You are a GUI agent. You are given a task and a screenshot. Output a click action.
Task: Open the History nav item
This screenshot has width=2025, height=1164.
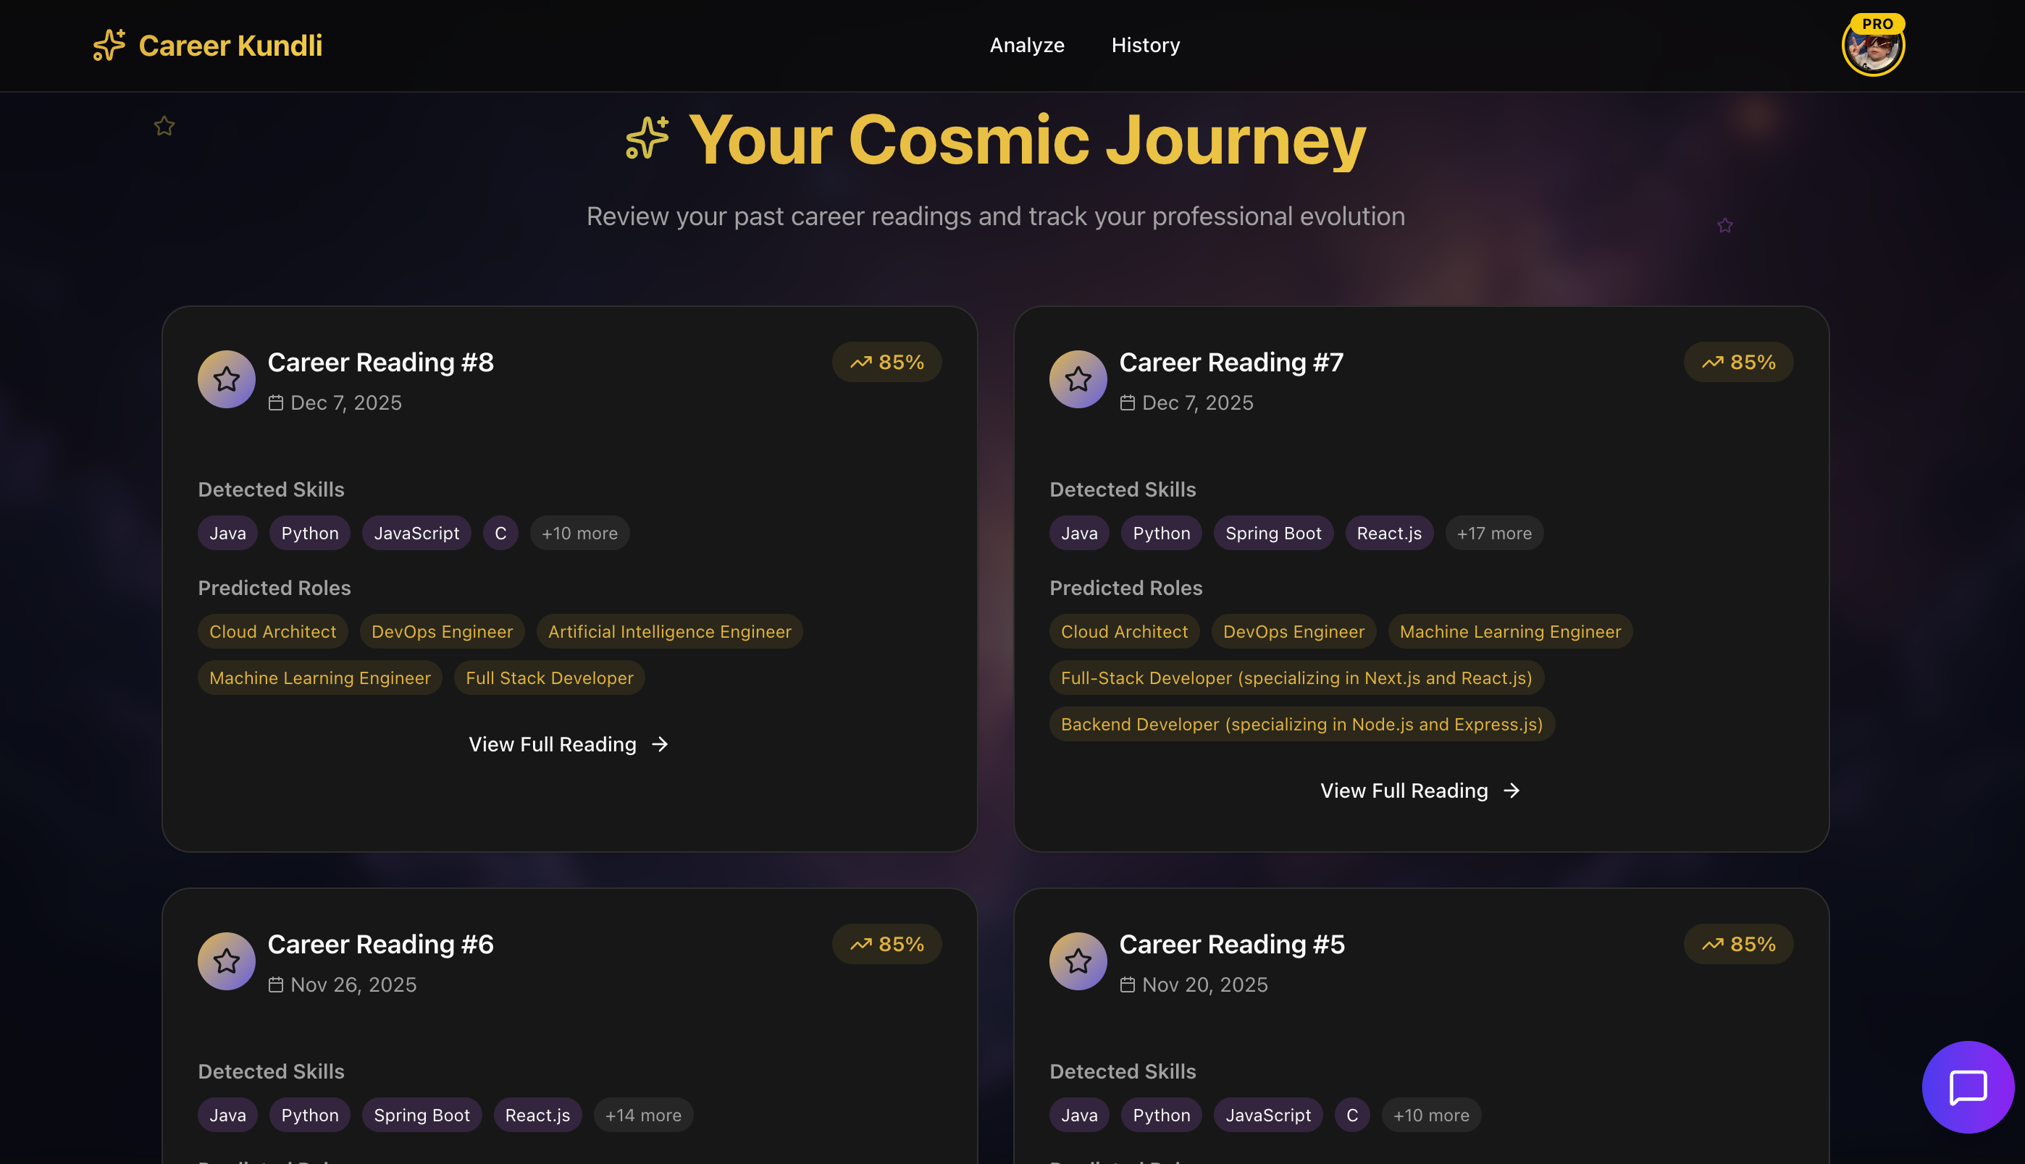point(1145,46)
